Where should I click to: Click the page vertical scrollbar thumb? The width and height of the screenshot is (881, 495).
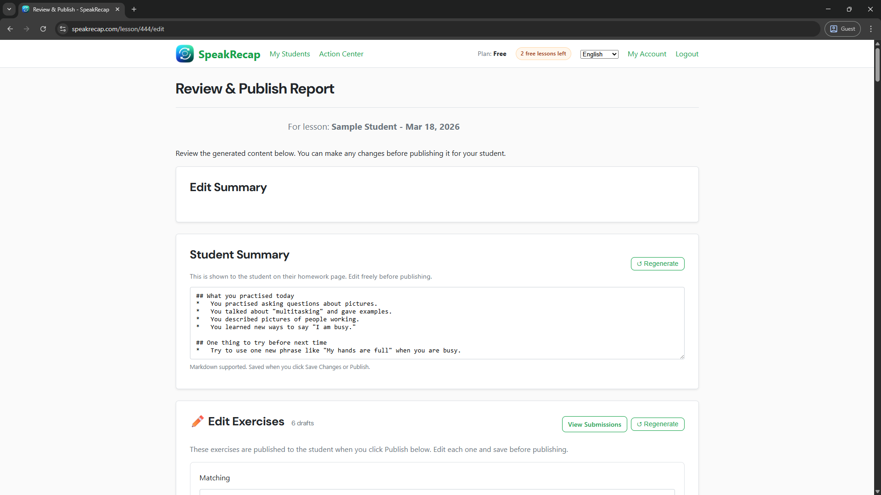(x=877, y=64)
